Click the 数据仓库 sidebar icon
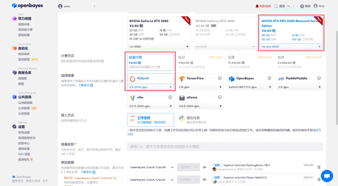This screenshot has width=338, height=186. click(14, 72)
